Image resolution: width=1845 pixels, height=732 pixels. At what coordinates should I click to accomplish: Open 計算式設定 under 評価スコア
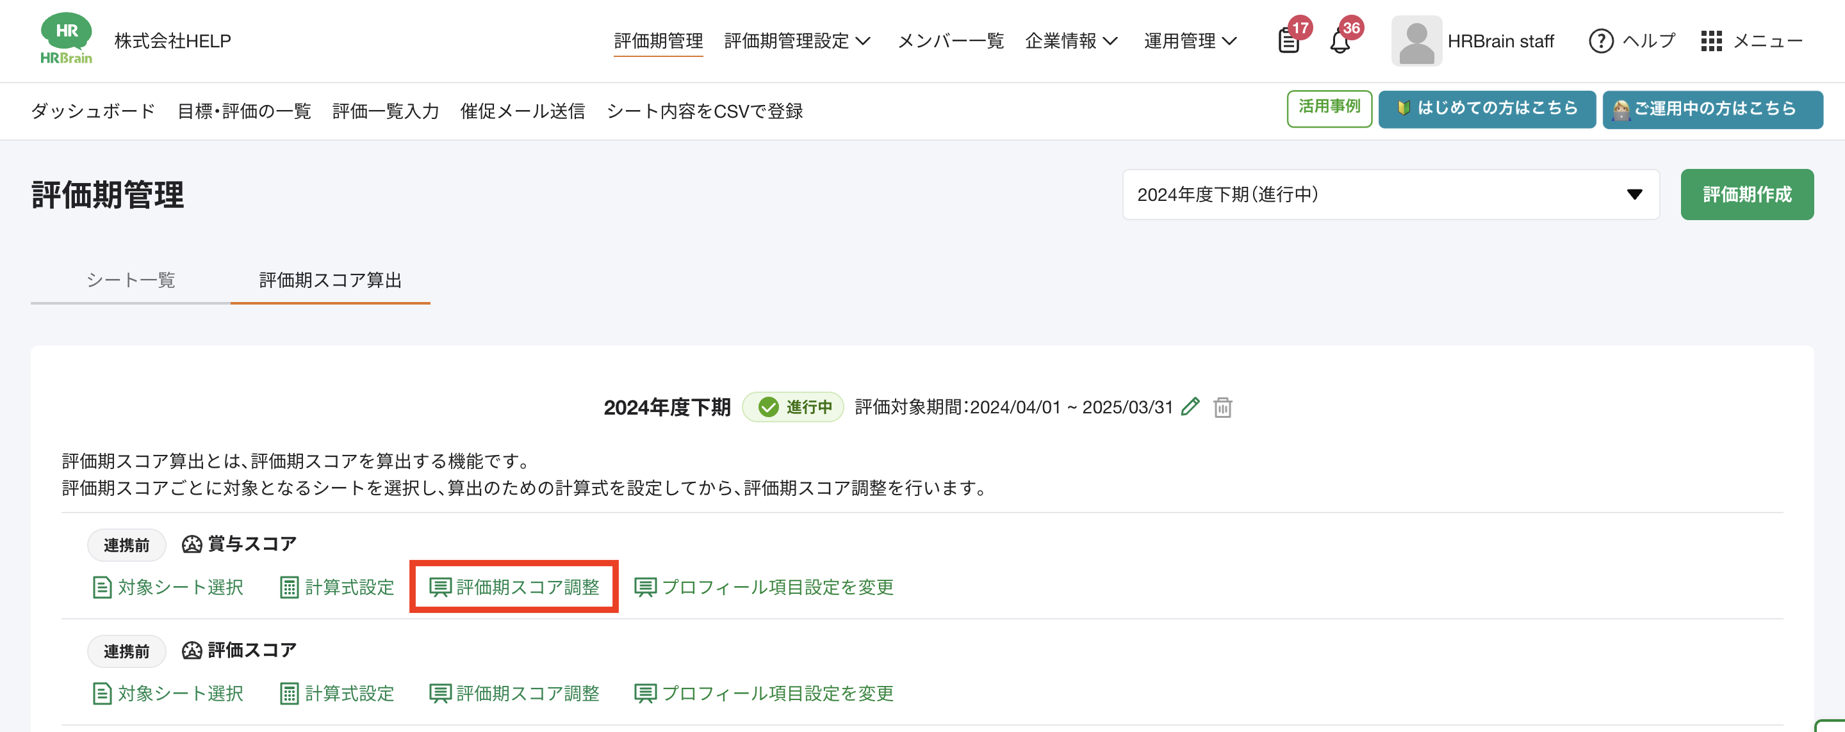338,692
